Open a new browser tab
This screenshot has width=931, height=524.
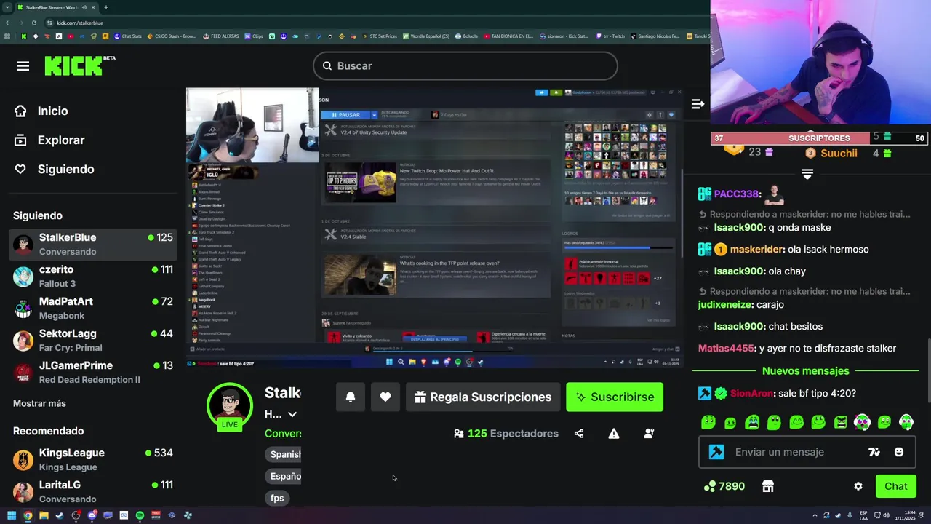[106, 7]
